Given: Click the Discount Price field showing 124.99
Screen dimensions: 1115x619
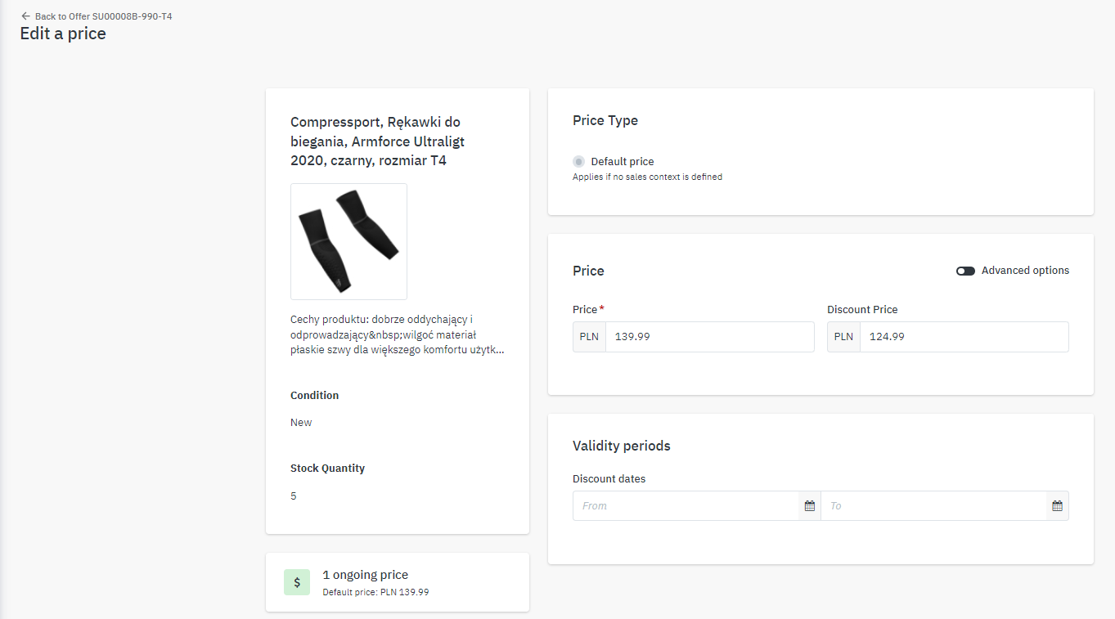Looking at the screenshot, I should [x=963, y=337].
